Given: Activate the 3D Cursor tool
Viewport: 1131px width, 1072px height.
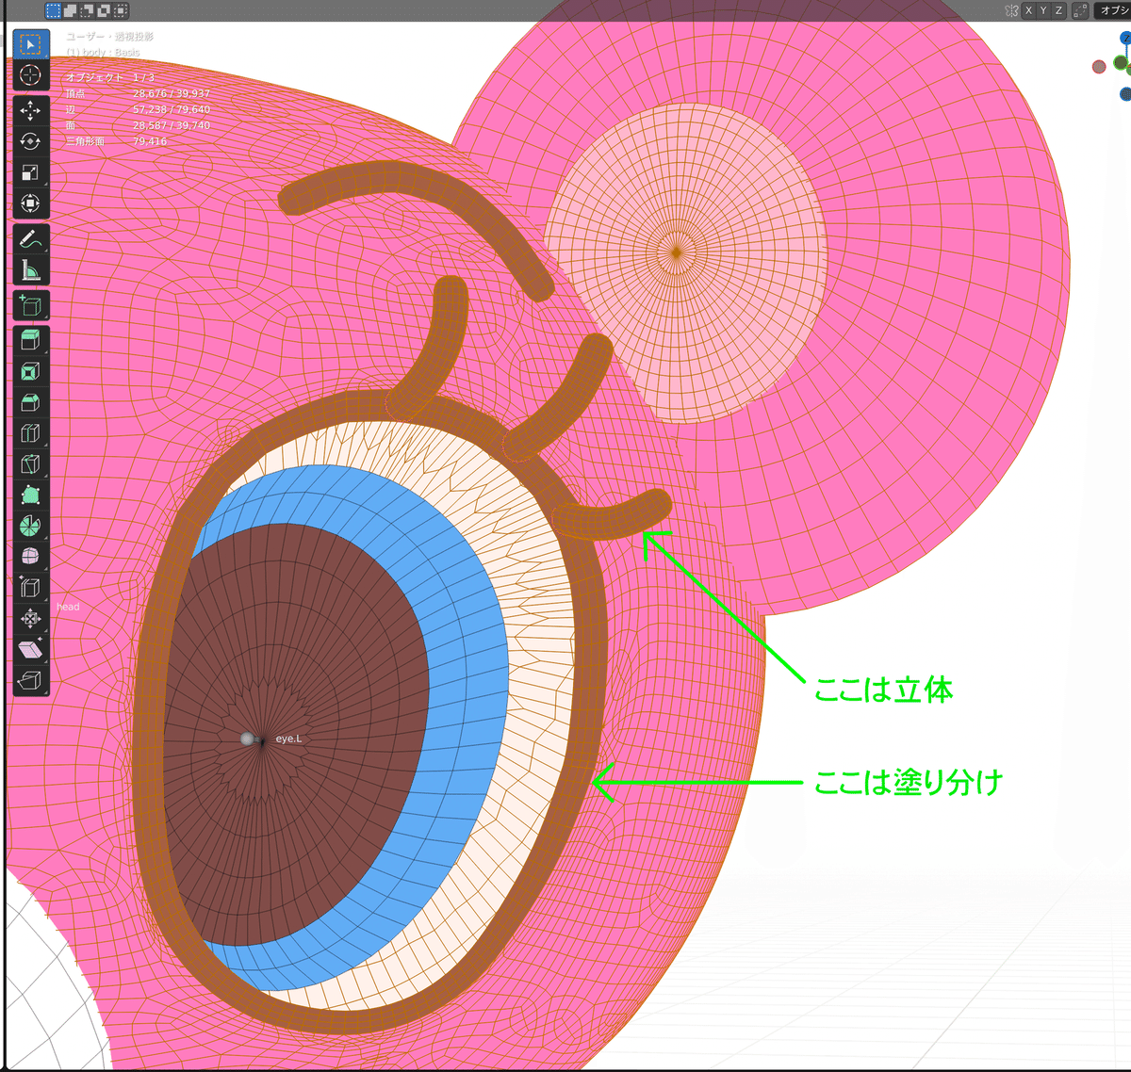Looking at the screenshot, I should 30,75.
